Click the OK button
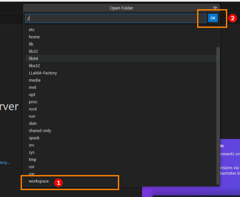This screenshot has height=197, width=240. 213,18
